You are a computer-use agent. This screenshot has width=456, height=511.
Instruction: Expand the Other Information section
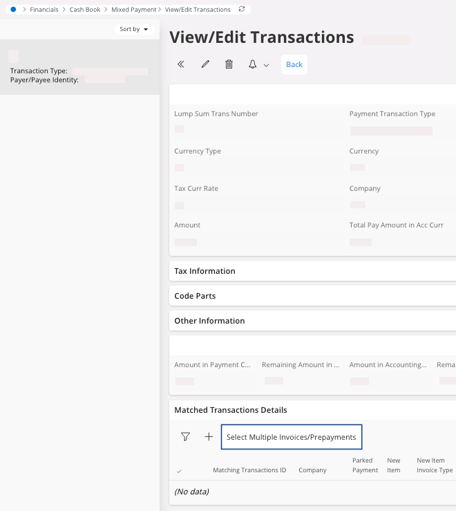point(209,321)
